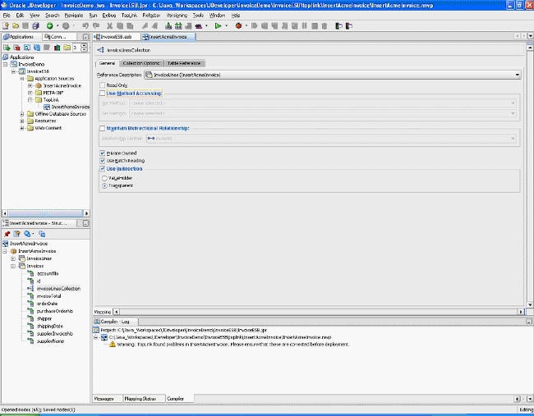Click the Rebuild project toolbar icon
The height and width of the screenshot is (416, 534).
[x=178, y=26]
